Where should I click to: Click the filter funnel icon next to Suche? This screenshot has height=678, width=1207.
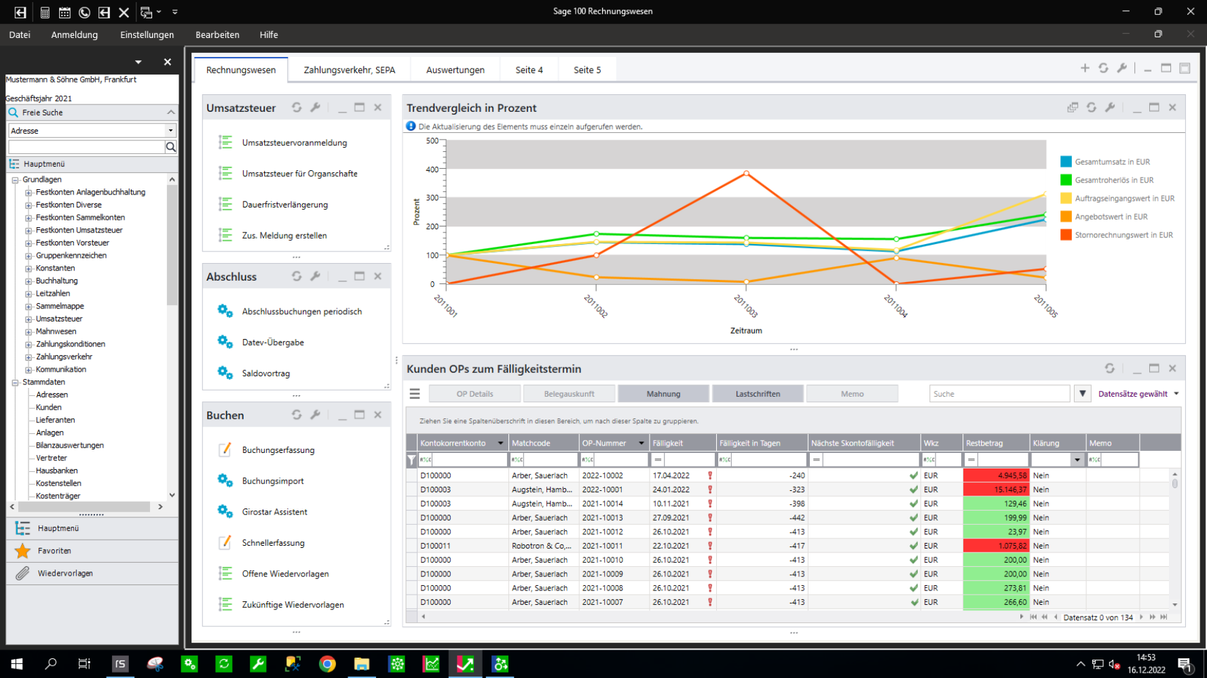point(1083,394)
